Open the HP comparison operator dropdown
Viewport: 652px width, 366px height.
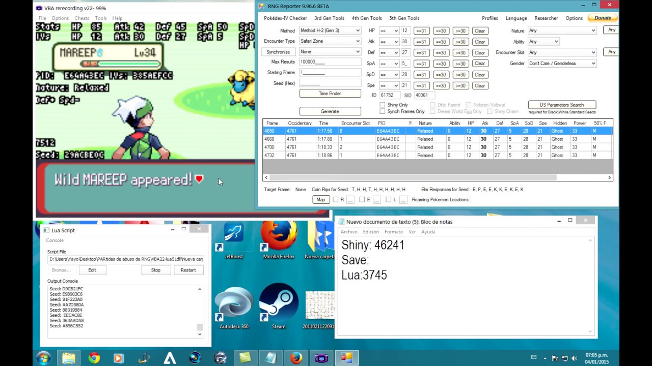tap(389, 31)
